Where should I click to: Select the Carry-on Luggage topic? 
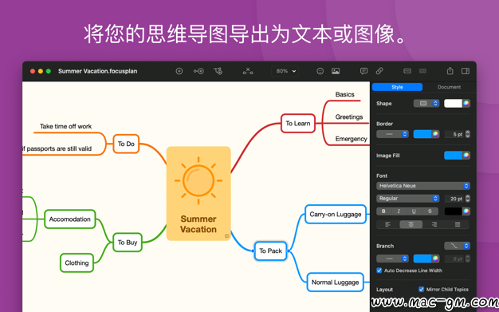point(336,214)
